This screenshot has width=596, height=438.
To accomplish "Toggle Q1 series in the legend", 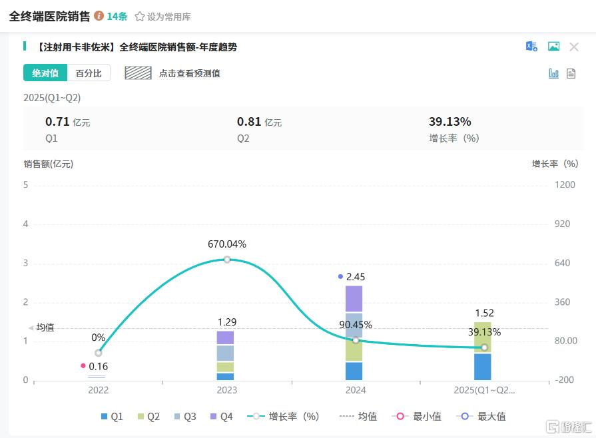I will (112, 417).
